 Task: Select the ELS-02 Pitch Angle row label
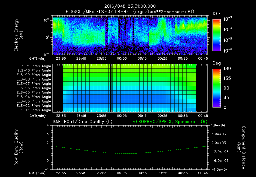(34, 106)
